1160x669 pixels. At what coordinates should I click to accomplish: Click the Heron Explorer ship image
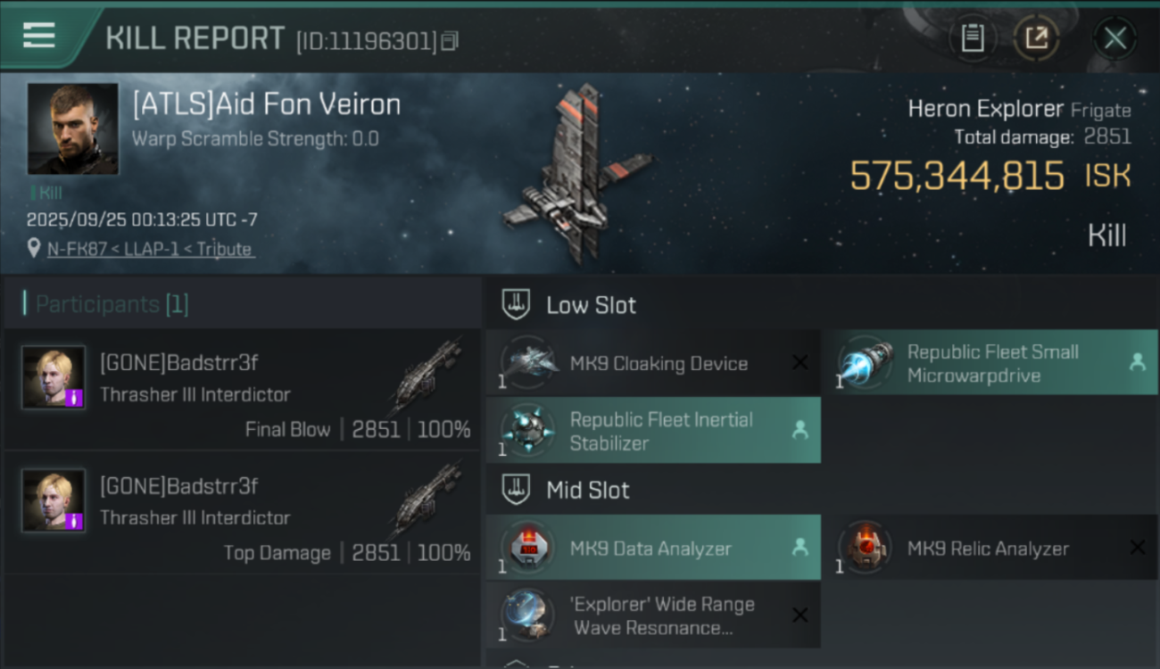click(577, 174)
